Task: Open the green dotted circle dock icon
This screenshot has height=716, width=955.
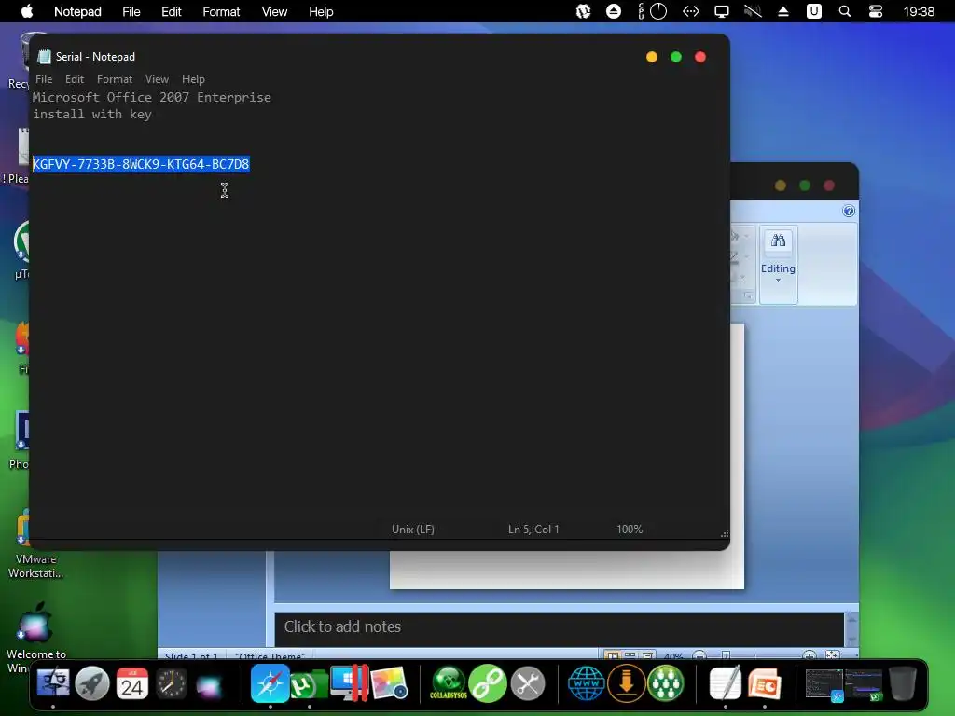Action: click(x=665, y=683)
